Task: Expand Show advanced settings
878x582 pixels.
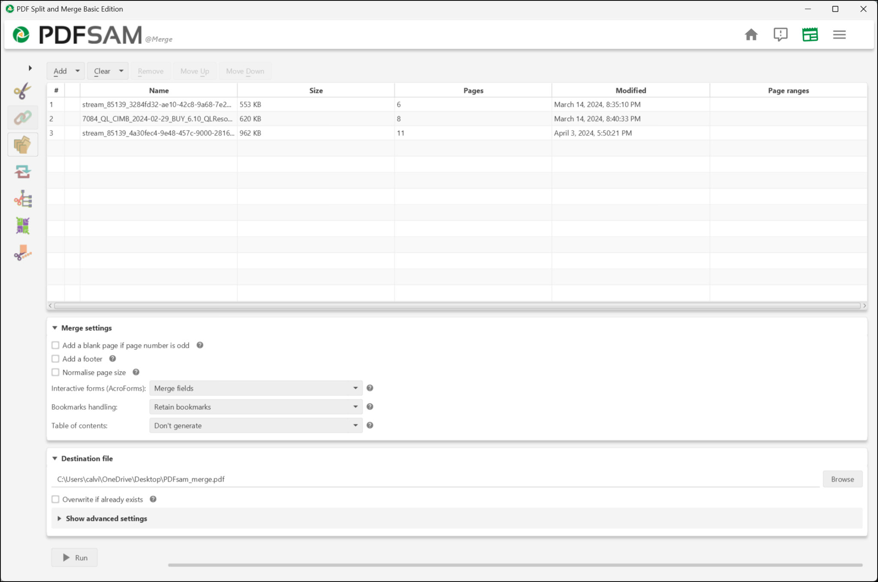Action: (106, 518)
